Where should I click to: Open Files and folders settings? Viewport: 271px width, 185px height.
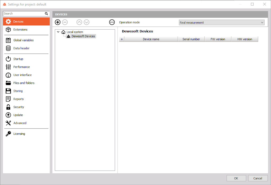(x=26, y=83)
